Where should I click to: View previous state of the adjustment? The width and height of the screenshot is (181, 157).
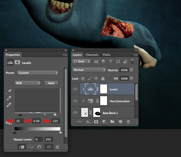(x=30, y=147)
